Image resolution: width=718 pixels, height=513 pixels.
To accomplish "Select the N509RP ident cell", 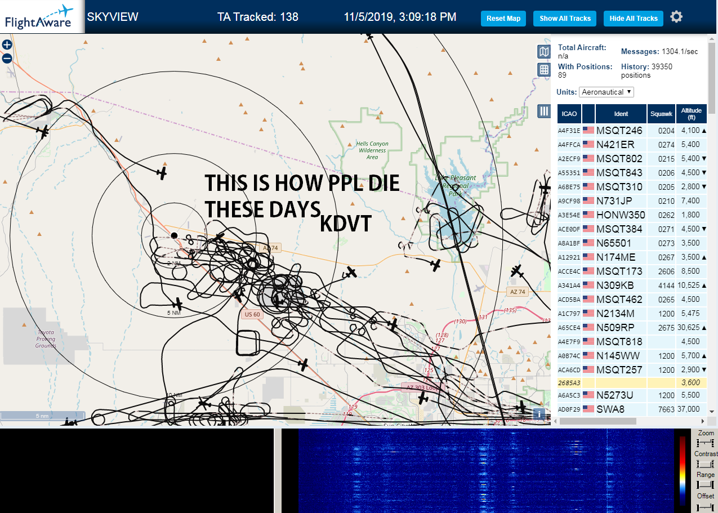I will click(621, 327).
